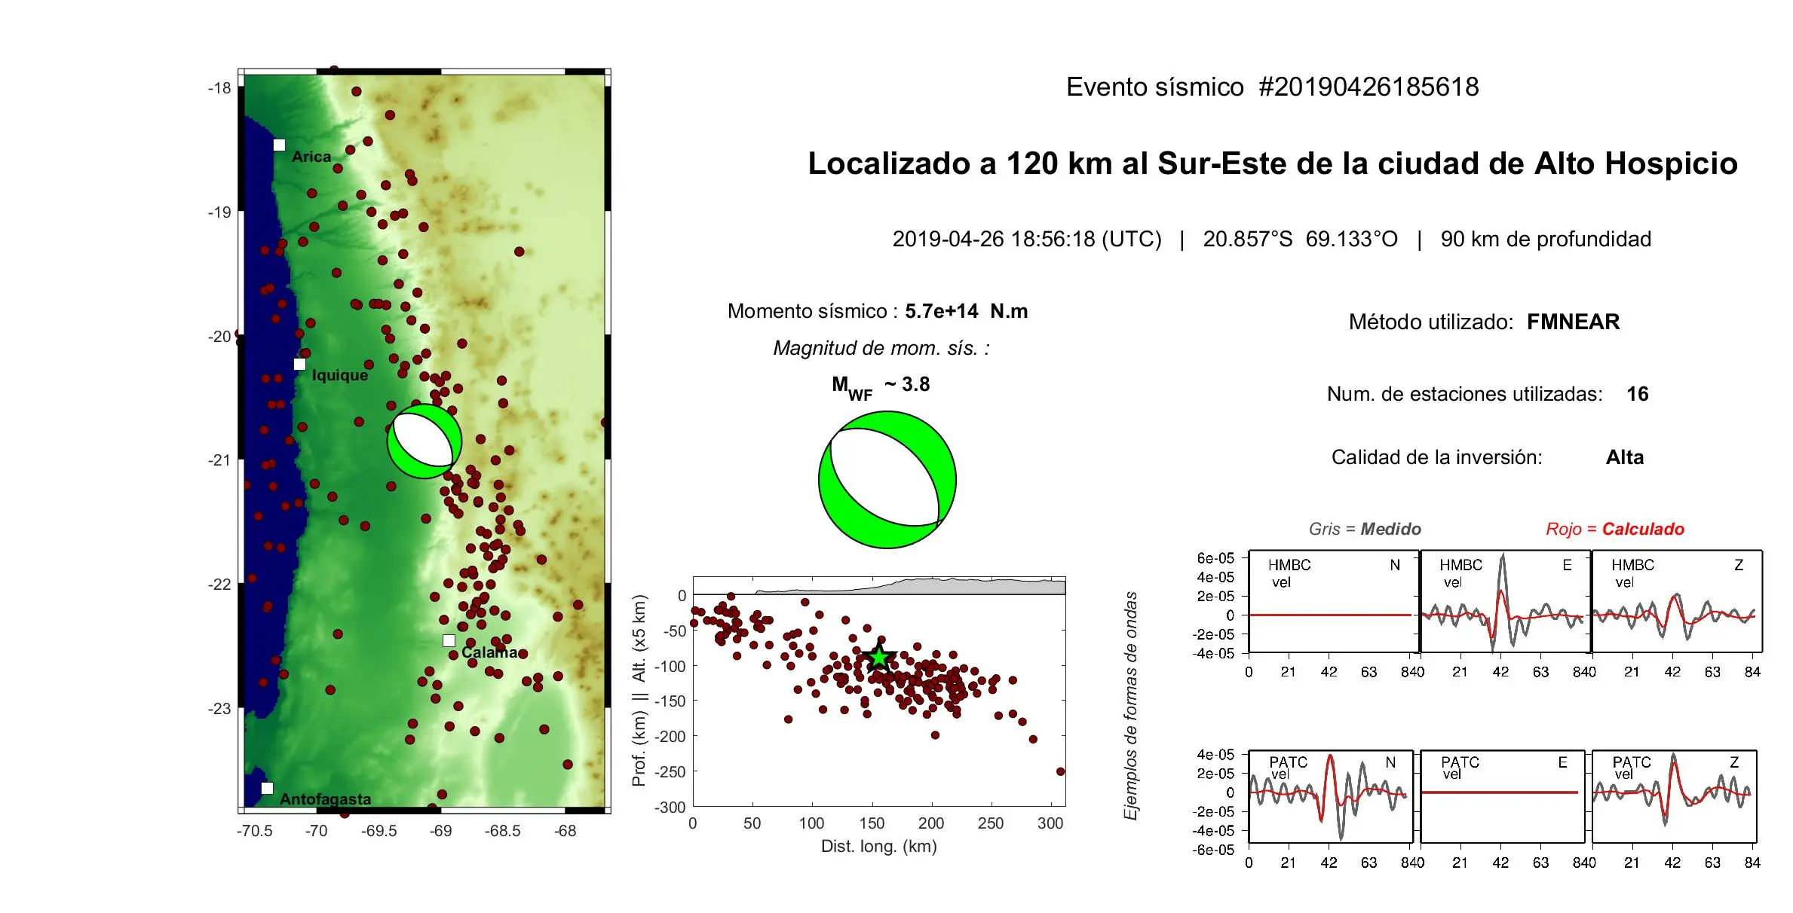The width and height of the screenshot is (1793, 913).
Task: Click the label 'Método utilizado:'
Action: tap(1430, 322)
